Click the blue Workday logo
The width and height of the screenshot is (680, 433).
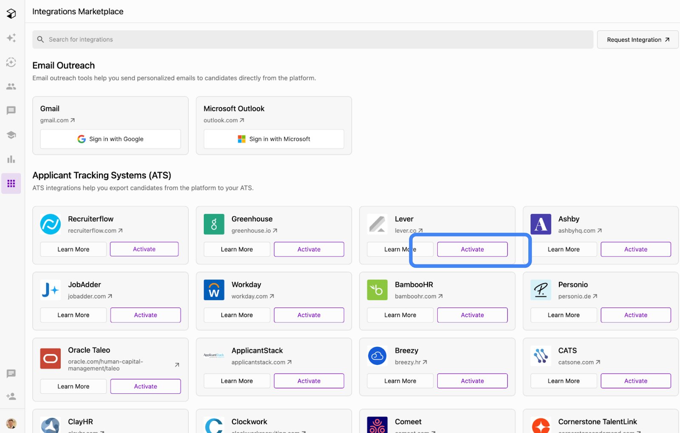point(214,290)
